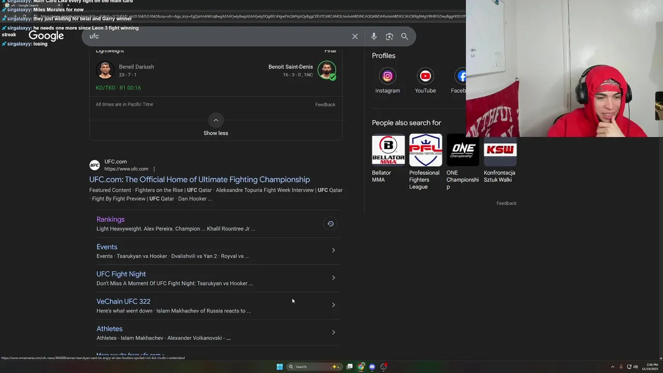663x373 pixels.
Task: Open Chrome from the taskbar
Action: coord(361,367)
